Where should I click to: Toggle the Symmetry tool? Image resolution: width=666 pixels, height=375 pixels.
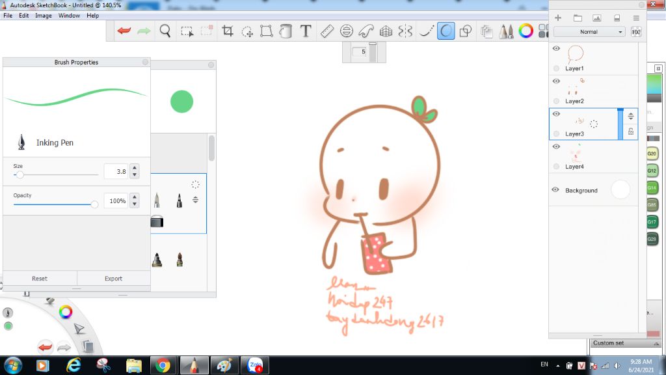[405, 31]
